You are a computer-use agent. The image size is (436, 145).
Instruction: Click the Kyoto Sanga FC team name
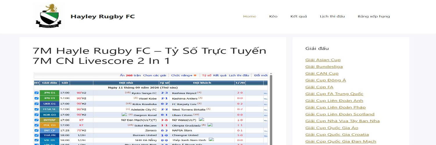[x=144, y=93]
